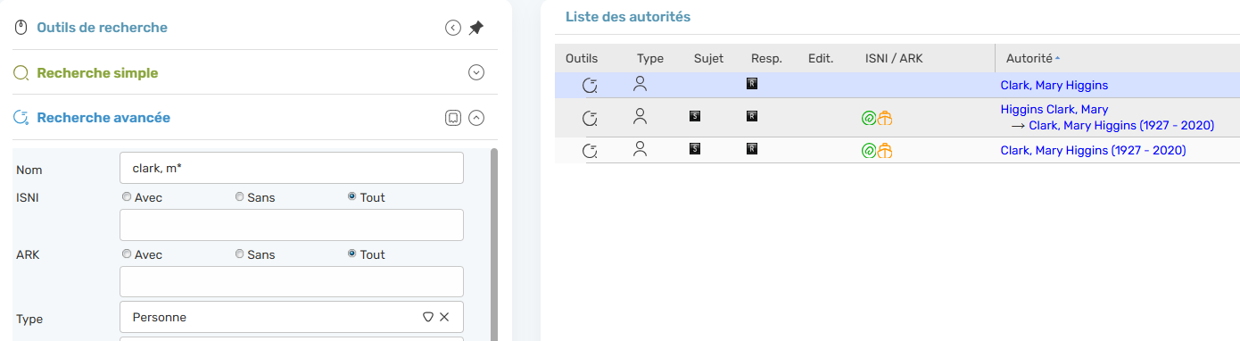Click the ascending sort arrow on Autorité
The width and height of the screenshot is (1240, 341).
pos(1058,59)
